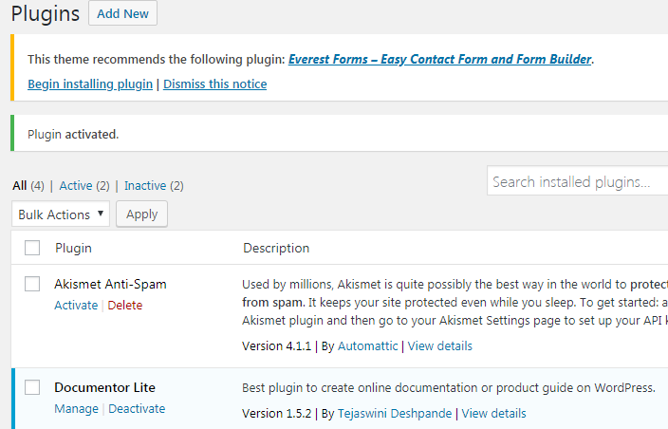Activate the Akismet Anti-Spam plugin
The width and height of the screenshot is (668, 429).
pyautogui.click(x=76, y=305)
